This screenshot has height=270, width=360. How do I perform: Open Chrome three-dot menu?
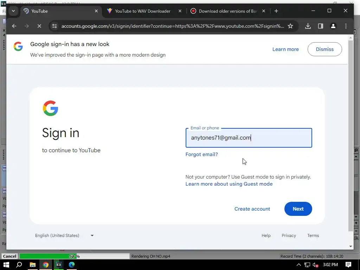346,26
